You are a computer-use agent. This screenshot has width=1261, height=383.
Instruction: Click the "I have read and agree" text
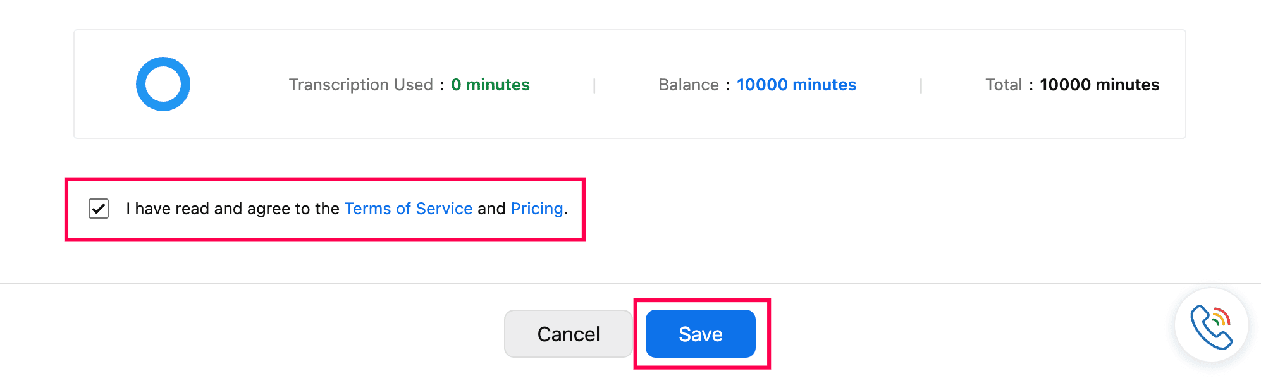[x=232, y=209]
